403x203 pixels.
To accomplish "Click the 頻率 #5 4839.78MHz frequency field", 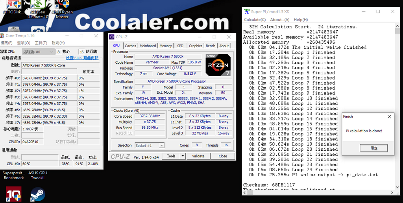I will pos(49,110).
